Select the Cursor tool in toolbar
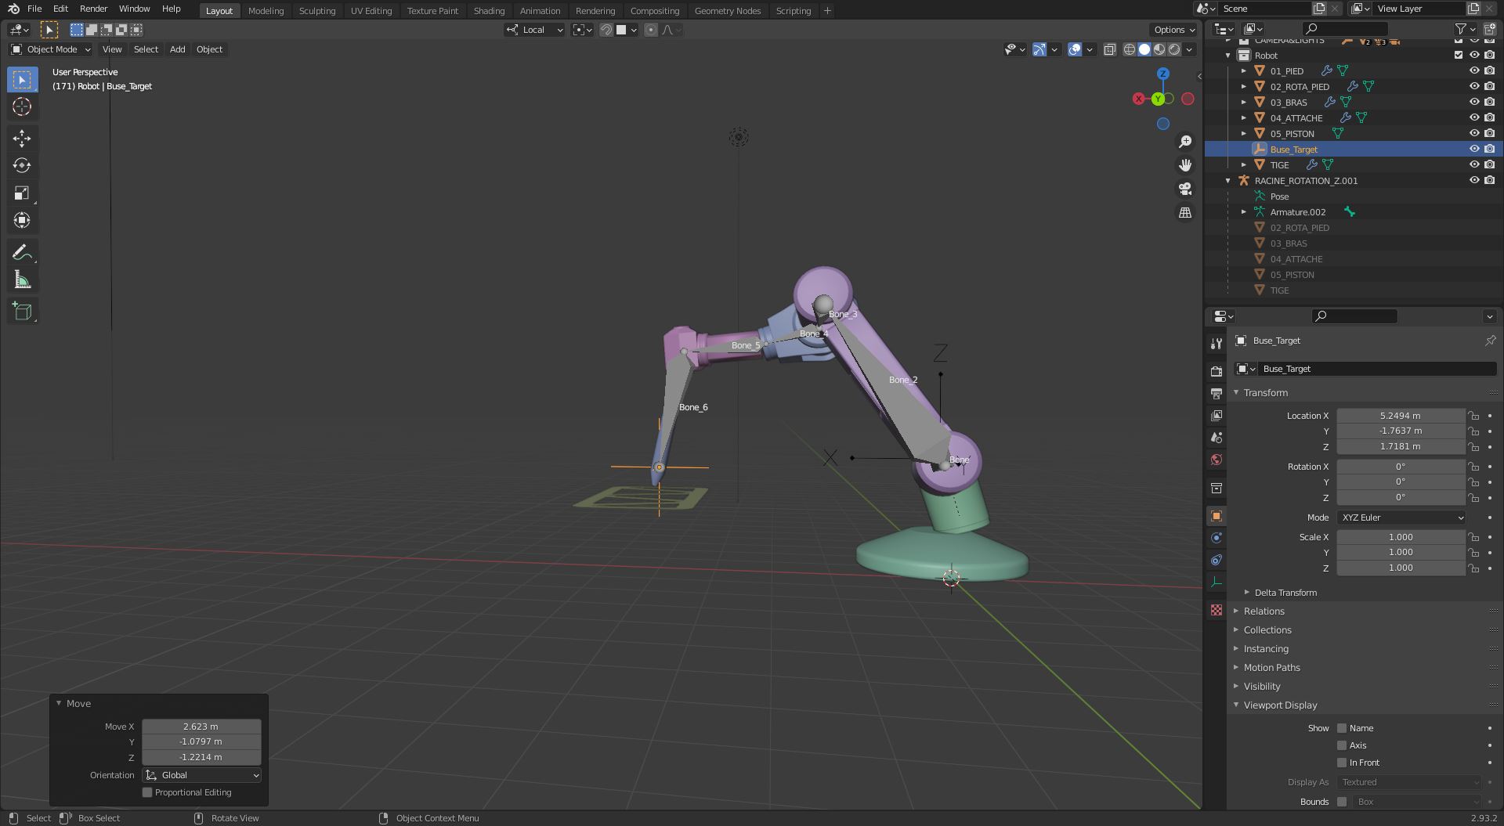 22,106
